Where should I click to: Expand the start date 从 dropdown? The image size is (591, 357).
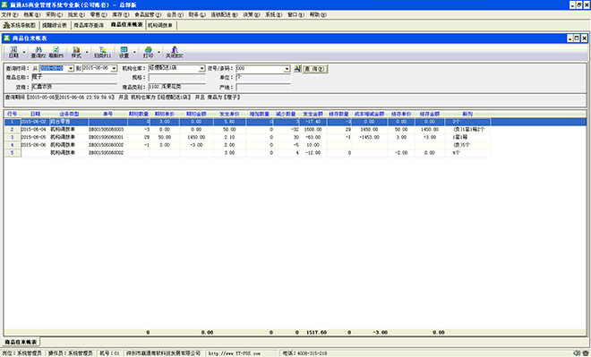point(71,69)
